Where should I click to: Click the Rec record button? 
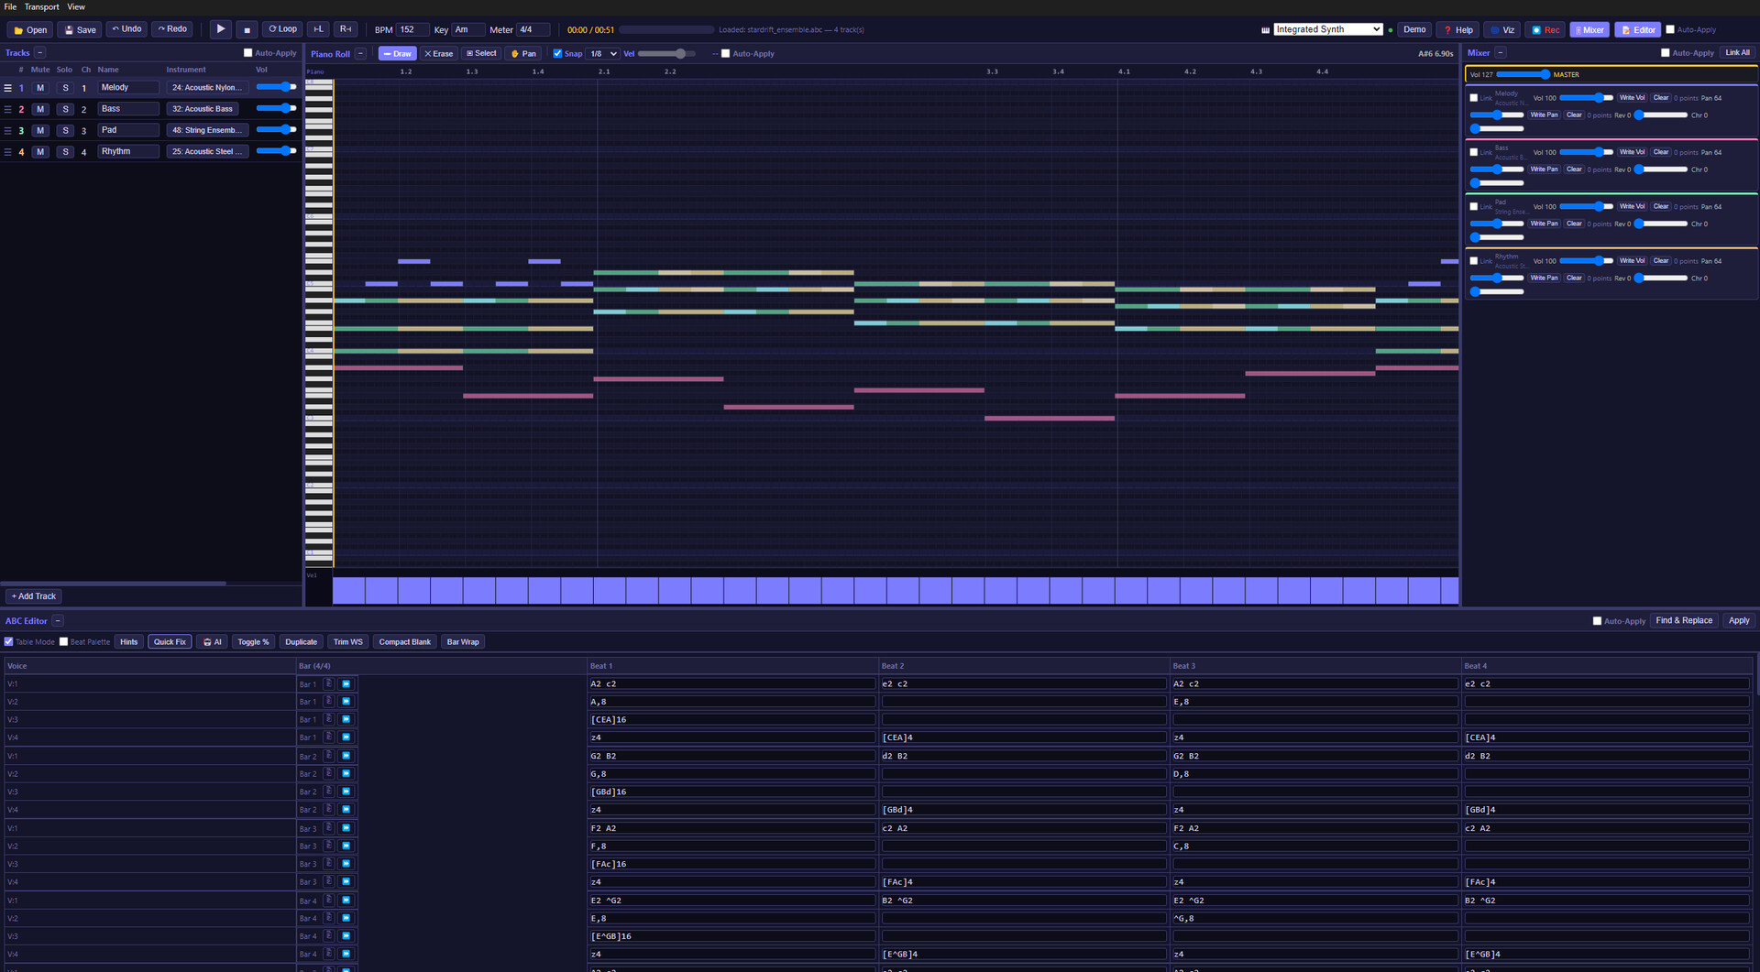(x=1545, y=30)
